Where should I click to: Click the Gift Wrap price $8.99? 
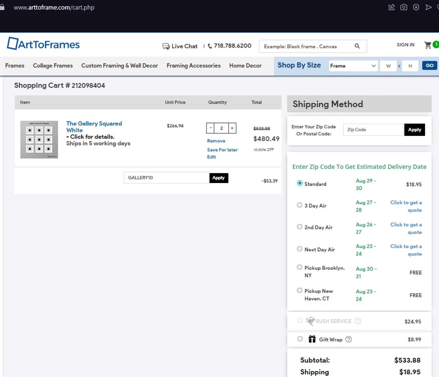click(414, 339)
